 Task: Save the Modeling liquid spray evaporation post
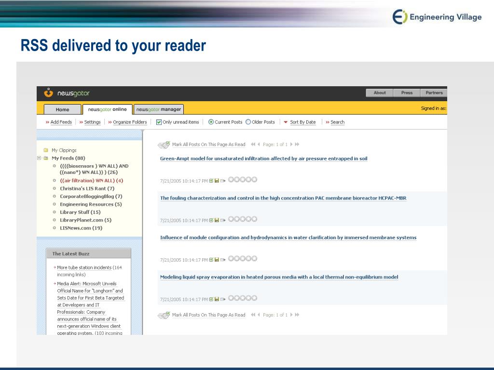217,299
